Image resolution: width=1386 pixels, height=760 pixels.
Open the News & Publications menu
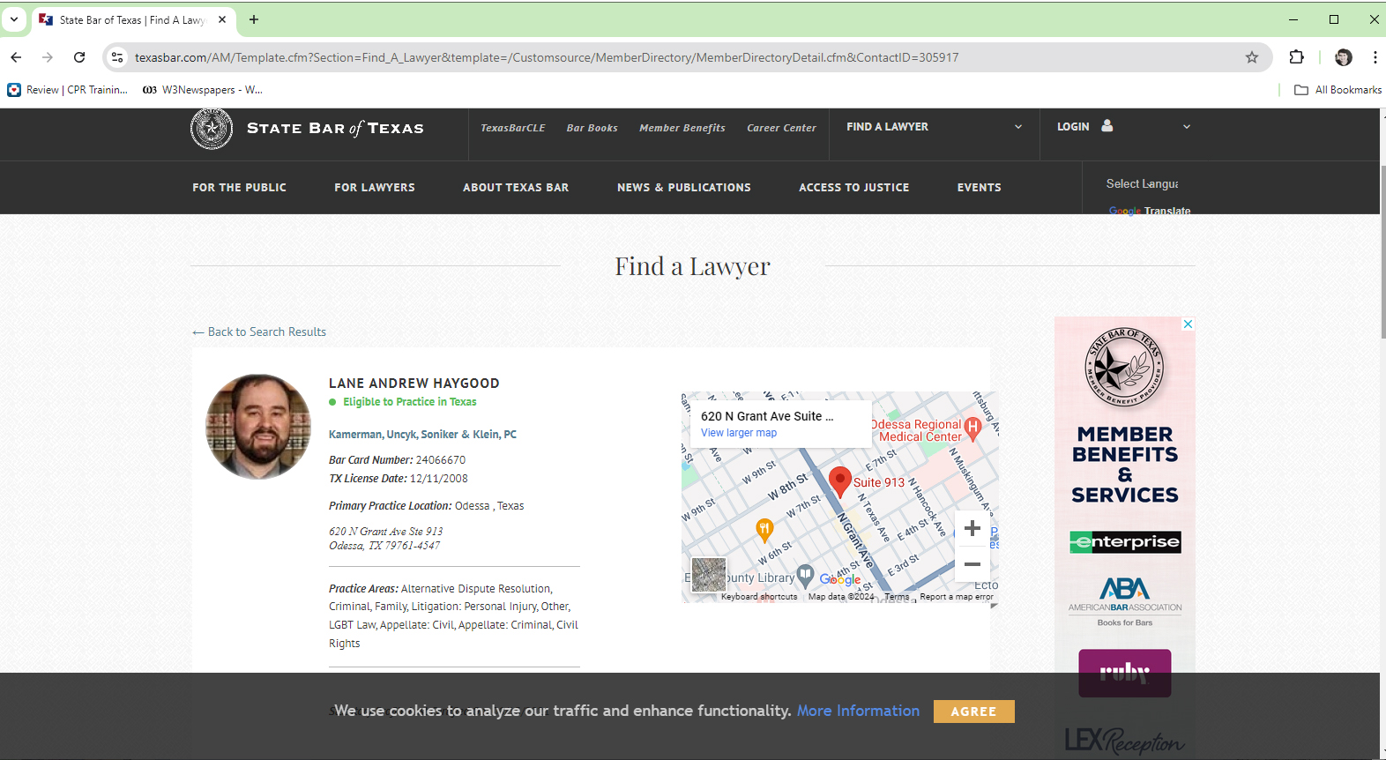click(684, 188)
